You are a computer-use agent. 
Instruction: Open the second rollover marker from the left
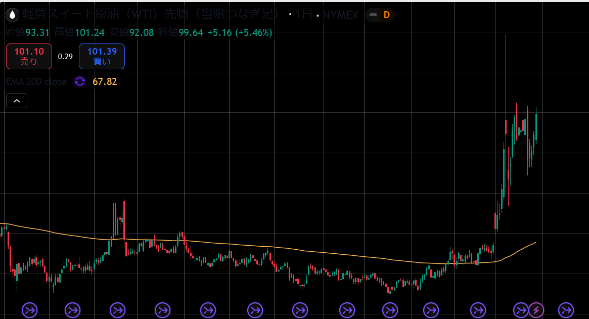click(x=73, y=309)
